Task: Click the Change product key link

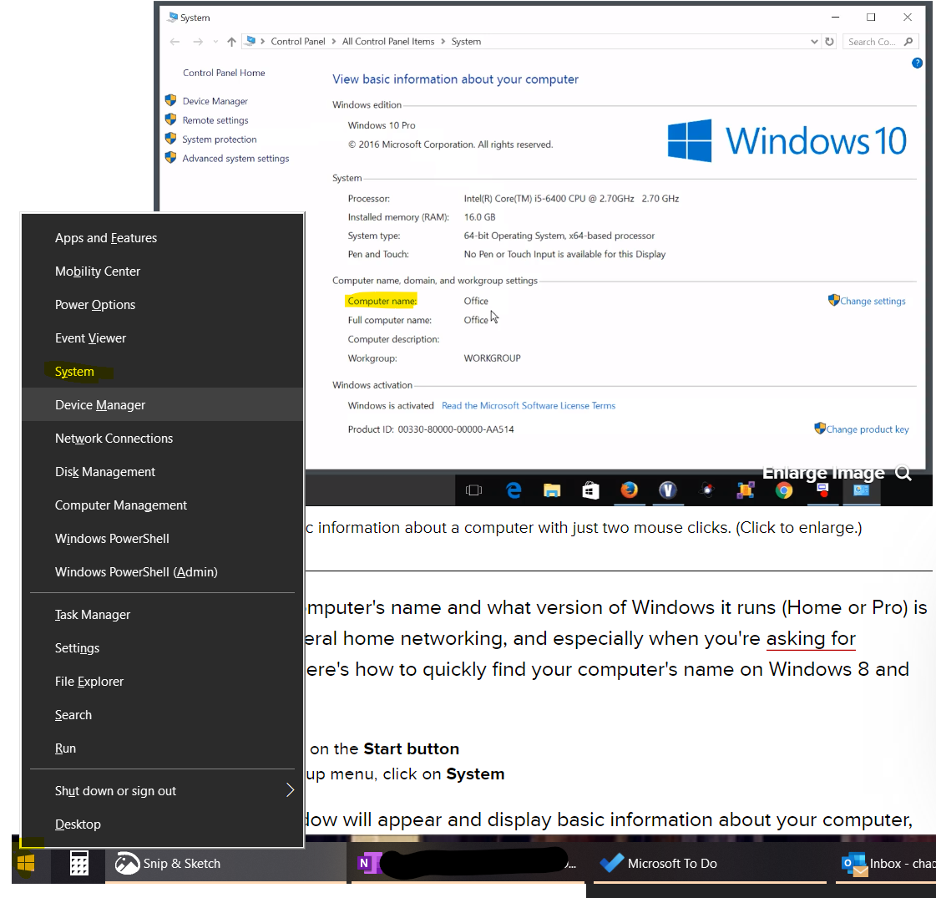Action: tap(868, 429)
